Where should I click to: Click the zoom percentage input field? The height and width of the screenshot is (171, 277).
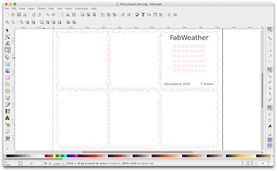pos(262,164)
